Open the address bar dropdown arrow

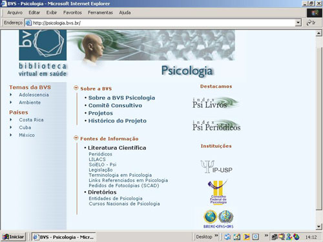click(298, 23)
